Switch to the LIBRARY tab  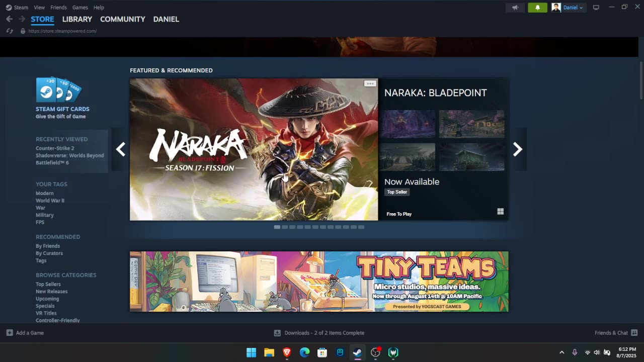77,19
